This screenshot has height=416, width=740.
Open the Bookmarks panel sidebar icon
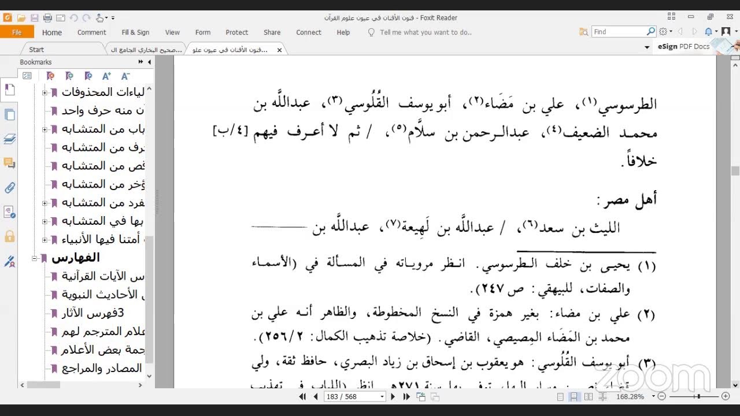click(9, 90)
